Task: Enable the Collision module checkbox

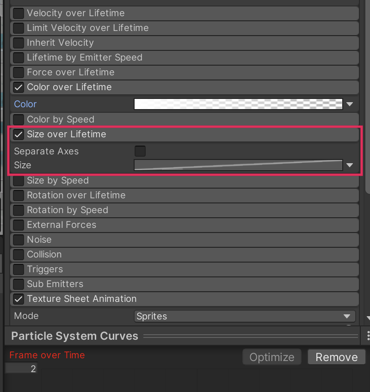Action: [x=18, y=254]
